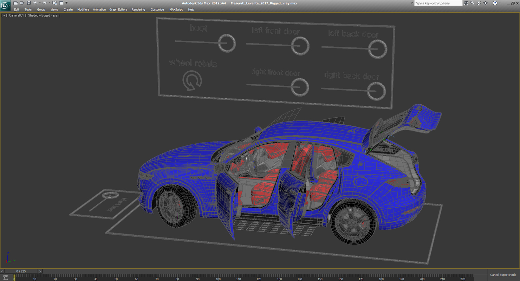Viewport: 520px width, 281px height.
Task: Click the right front door slider handle
Action: pyautogui.click(x=300, y=87)
